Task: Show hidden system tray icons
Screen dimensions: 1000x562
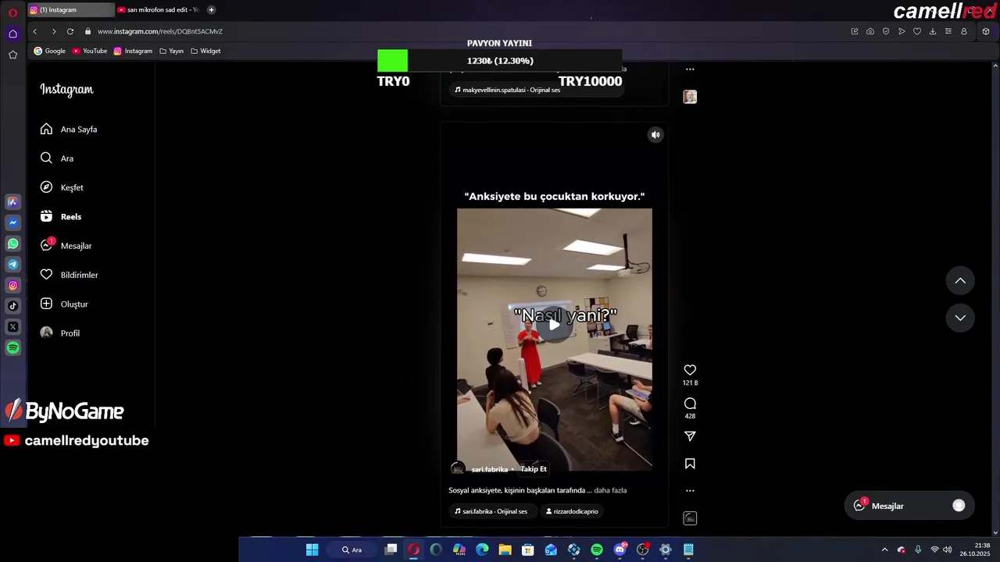Action: [x=884, y=550]
